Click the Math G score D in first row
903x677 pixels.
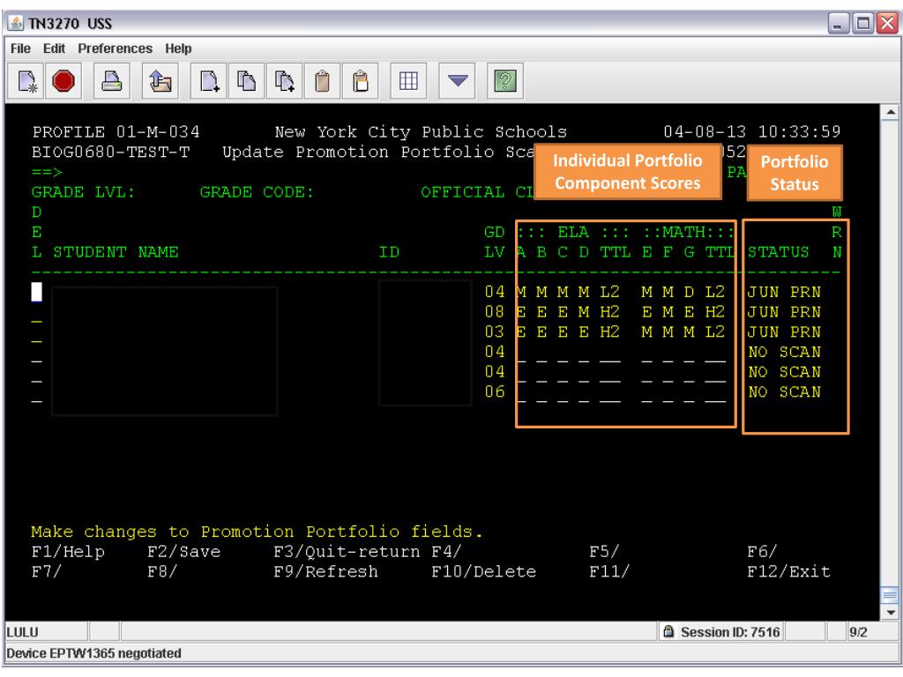[689, 293]
